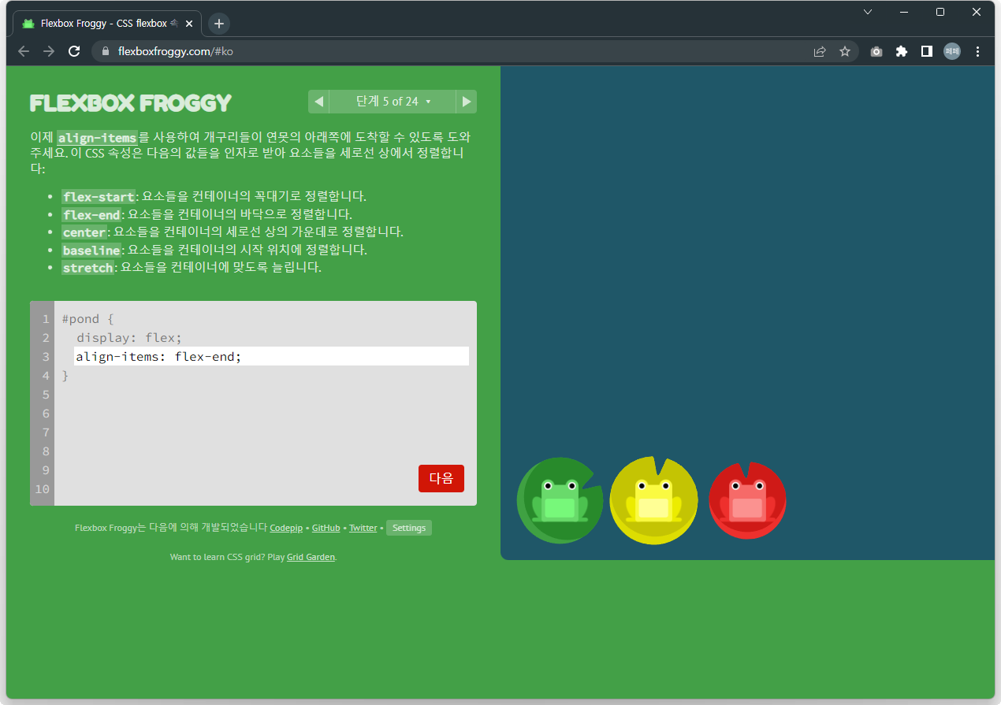The width and height of the screenshot is (1001, 705).
Task: Open the GitHub link
Action: click(326, 528)
